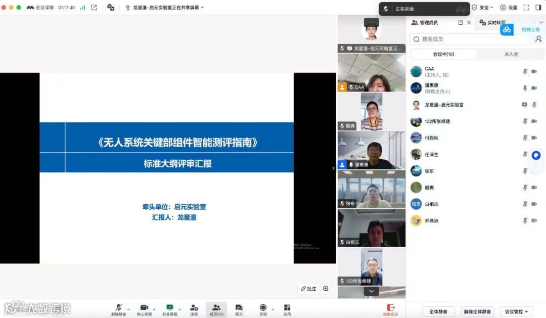This screenshot has height=318, width=546.
Task: Click into 搜索成员 search field
Action: (470, 39)
